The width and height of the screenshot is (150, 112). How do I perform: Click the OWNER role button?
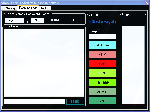point(103,101)
